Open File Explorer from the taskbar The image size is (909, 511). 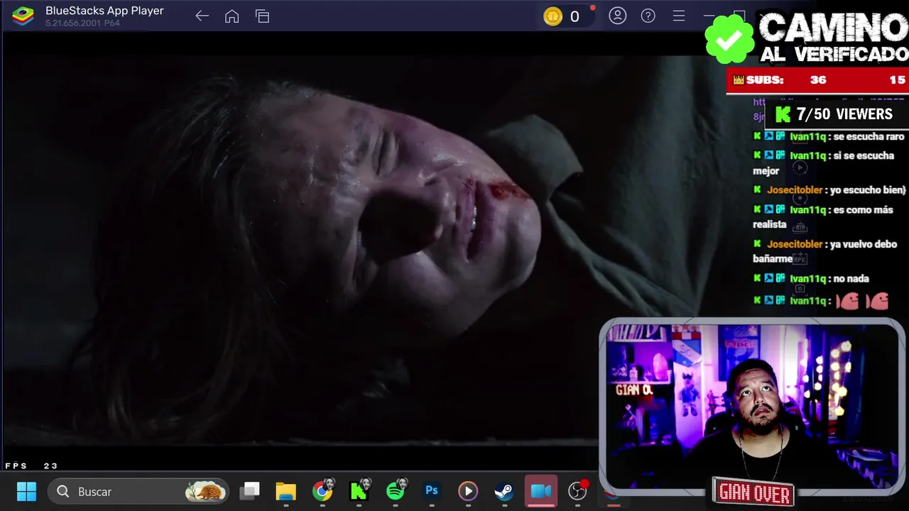coord(285,491)
